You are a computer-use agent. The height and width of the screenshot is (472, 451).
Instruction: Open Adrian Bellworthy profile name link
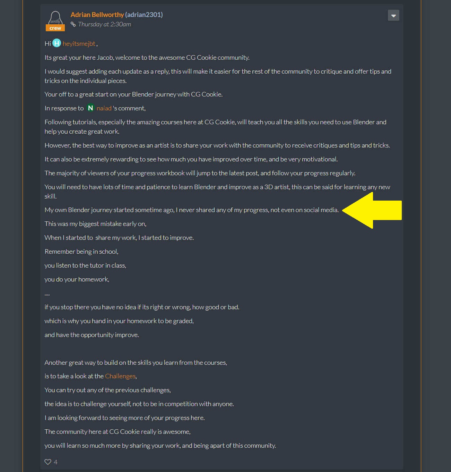97,15
